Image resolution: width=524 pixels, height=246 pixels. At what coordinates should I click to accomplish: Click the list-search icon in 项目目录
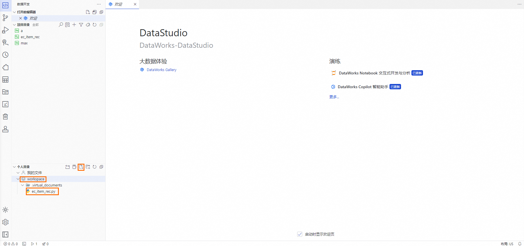[68, 25]
